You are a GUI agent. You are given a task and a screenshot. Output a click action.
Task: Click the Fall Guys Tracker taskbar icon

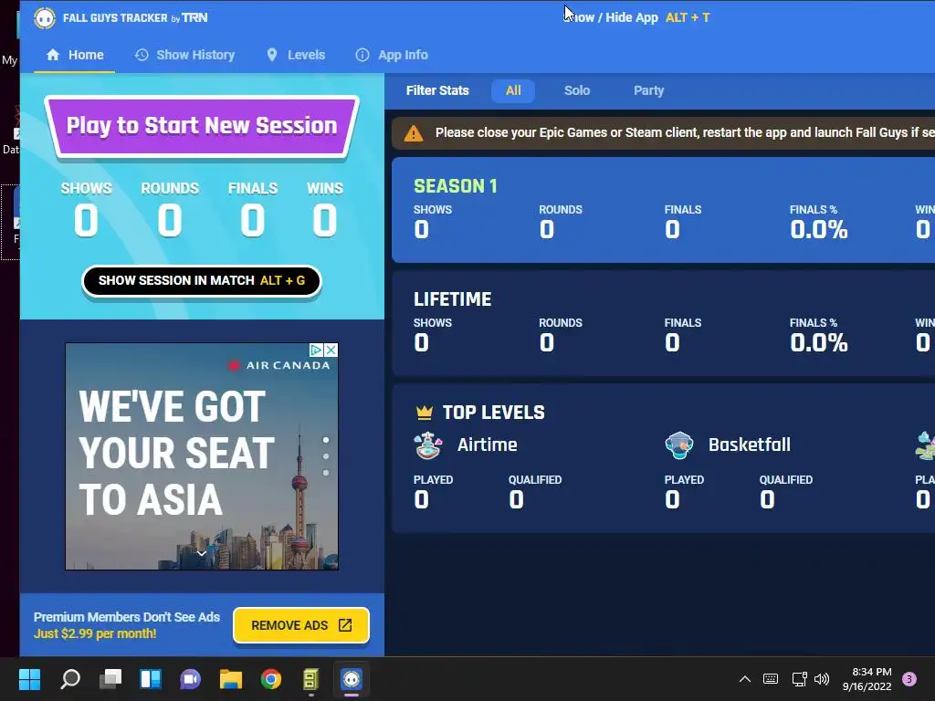coord(352,679)
